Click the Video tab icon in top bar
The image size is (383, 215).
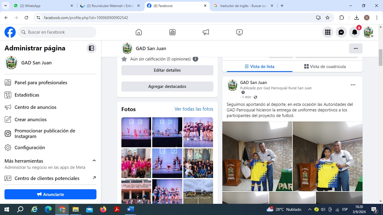239,32
